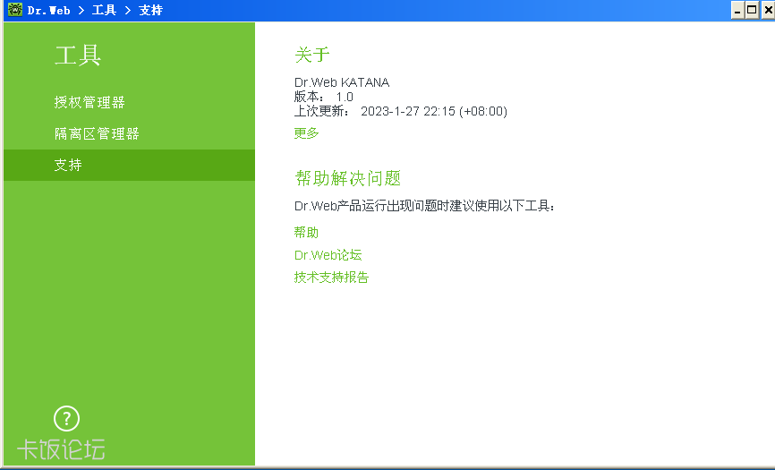
Task: Click the Dr.Web产品运行出现问题 description text
Action: pyautogui.click(x=424, y=206)
